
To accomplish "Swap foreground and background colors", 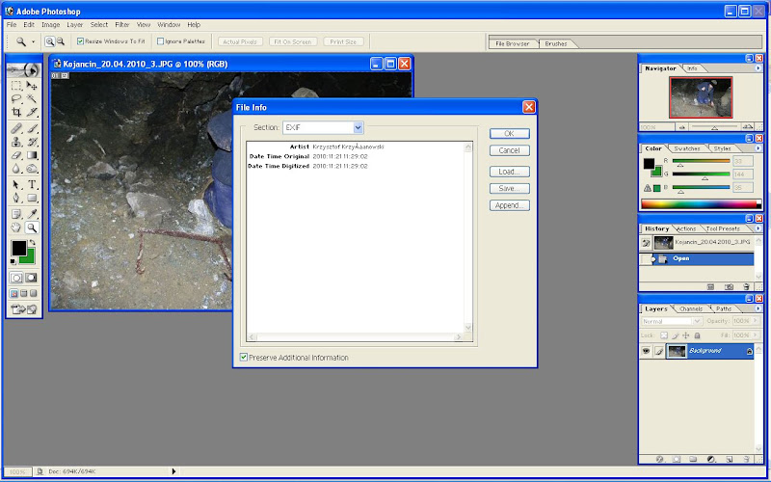I will [33, 243].
